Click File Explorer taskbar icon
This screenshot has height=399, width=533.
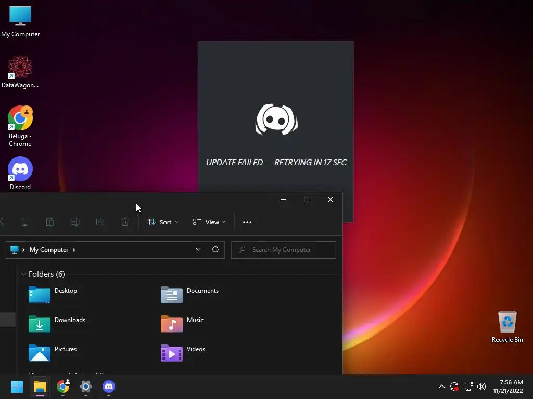point(40,387)
